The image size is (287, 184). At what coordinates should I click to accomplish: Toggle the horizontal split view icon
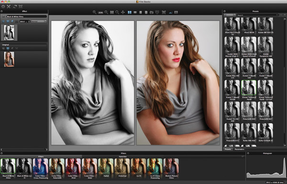coord(135,12)
